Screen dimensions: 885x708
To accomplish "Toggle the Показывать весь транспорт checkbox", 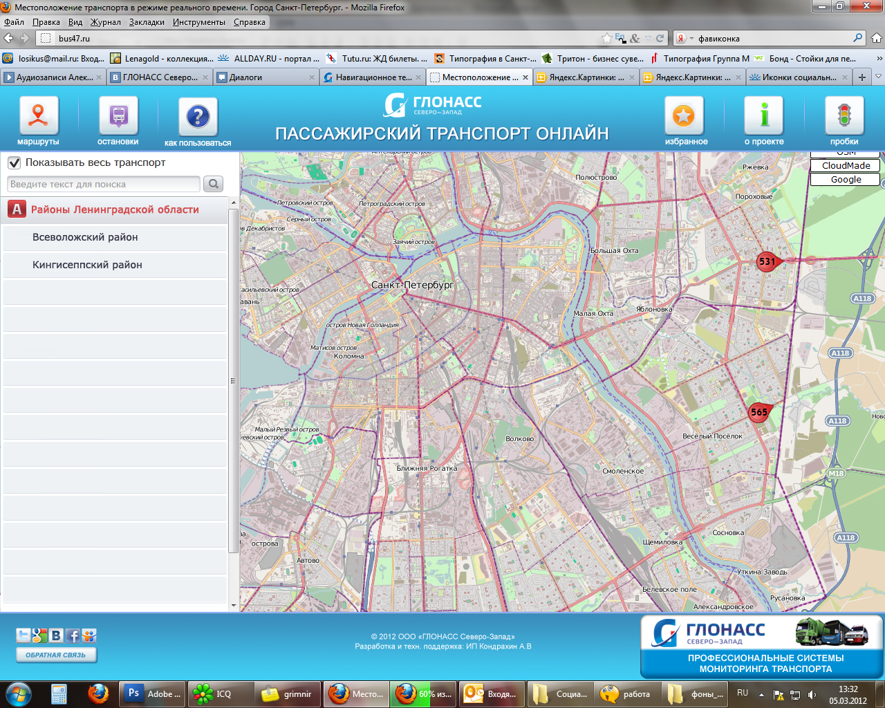I will point(15,163).
